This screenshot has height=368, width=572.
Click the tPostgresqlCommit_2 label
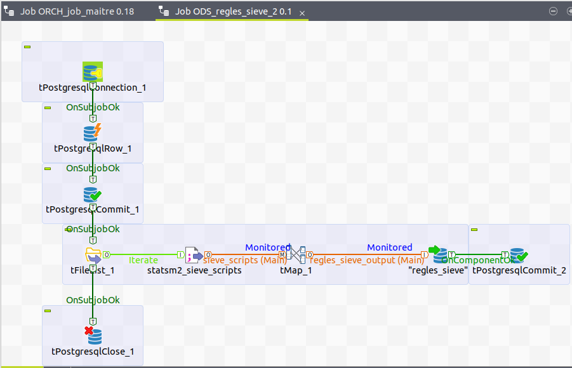click(519, 270)
